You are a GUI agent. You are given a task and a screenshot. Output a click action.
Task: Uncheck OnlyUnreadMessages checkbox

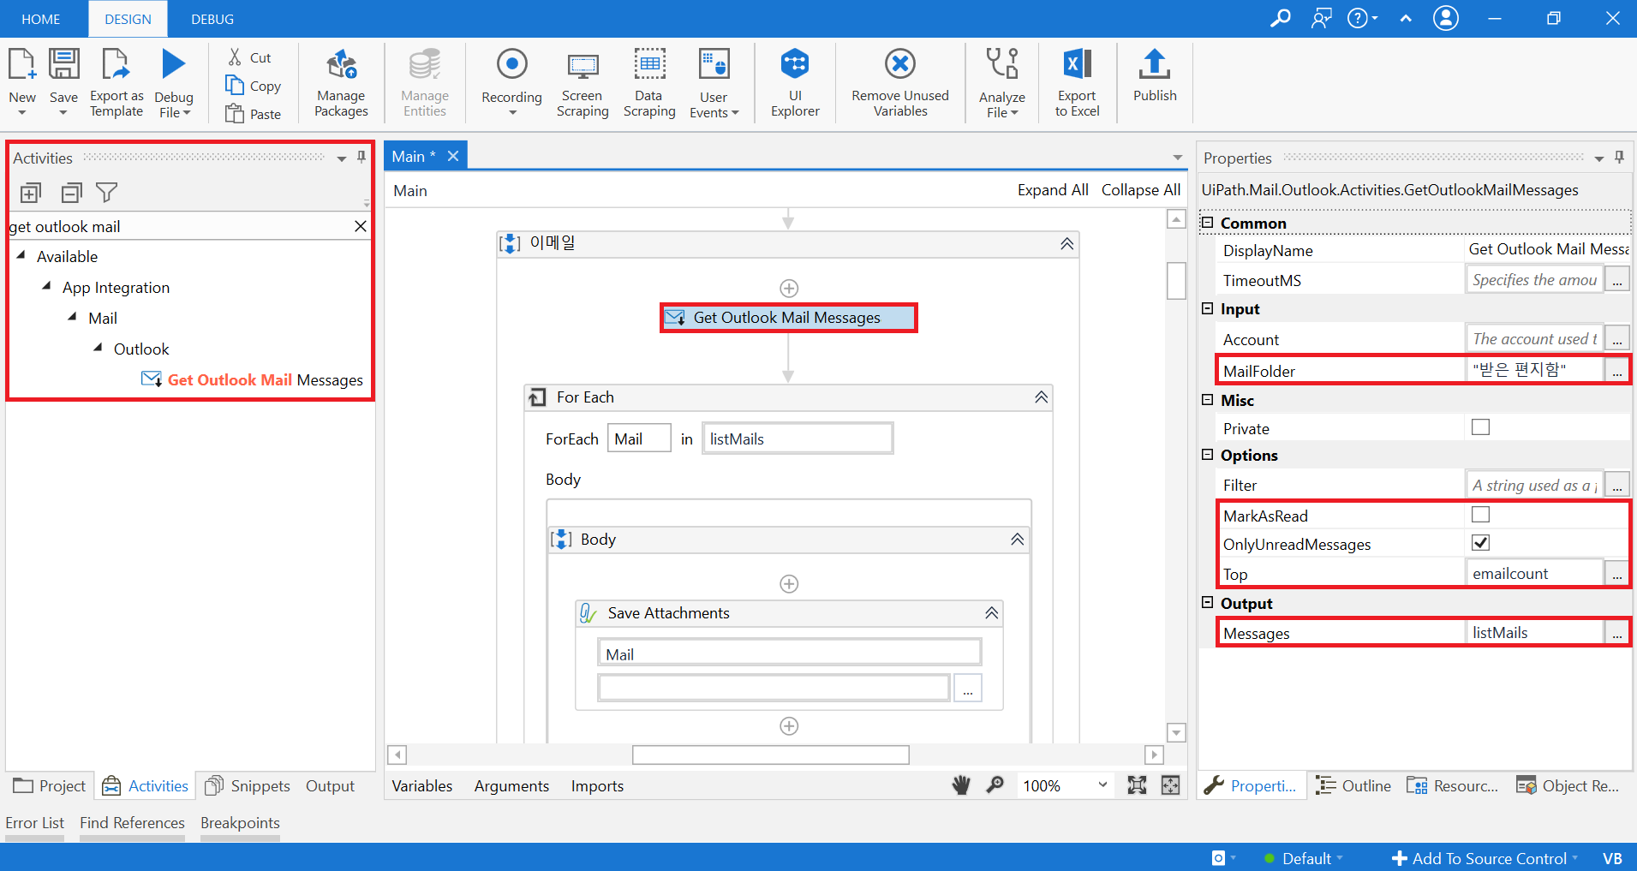tap(1480, 543)
